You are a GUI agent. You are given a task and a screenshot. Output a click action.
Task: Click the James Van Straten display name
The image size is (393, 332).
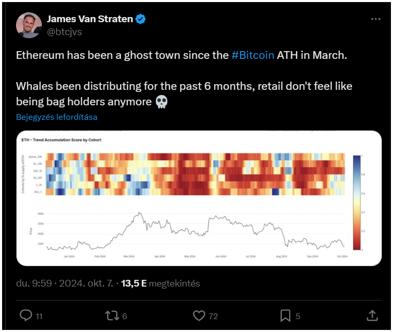[x=90, y=19]
